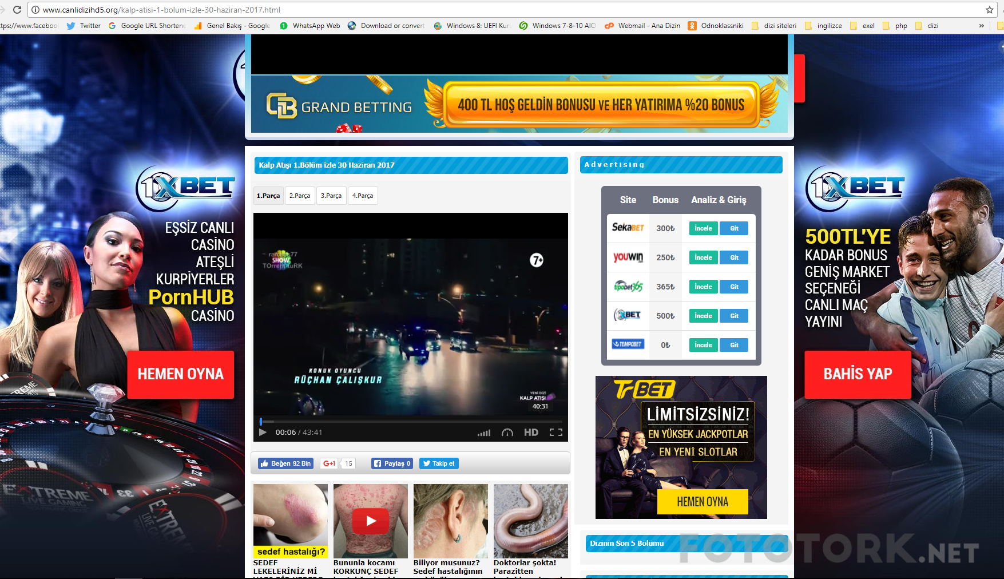This screenshot has height=579, width=1004.
Task: Click the Twitter Takip et button
Action: 439,463
